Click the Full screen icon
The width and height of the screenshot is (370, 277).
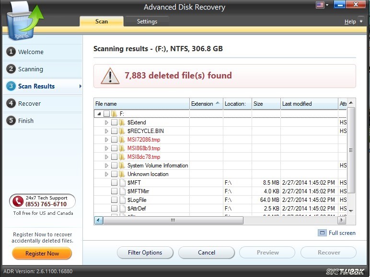pos(322,233)
